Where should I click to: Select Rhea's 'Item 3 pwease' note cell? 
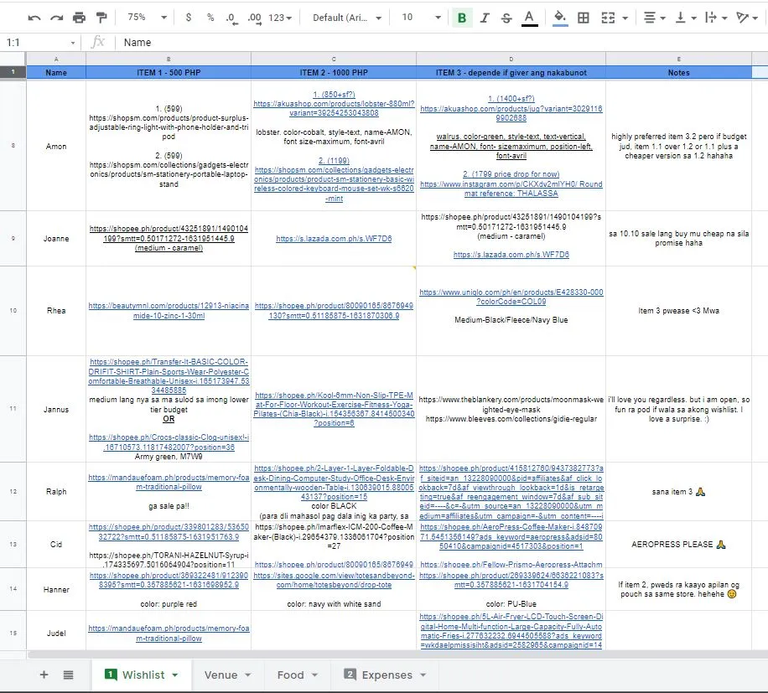(x=678, y=310)
